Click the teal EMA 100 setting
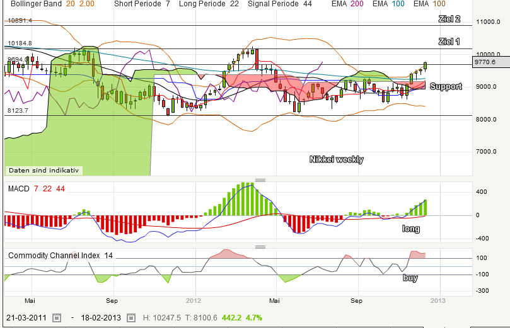 [388, 4]
